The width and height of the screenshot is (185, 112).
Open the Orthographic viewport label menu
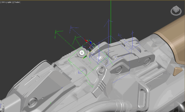[x=6, y=2]
